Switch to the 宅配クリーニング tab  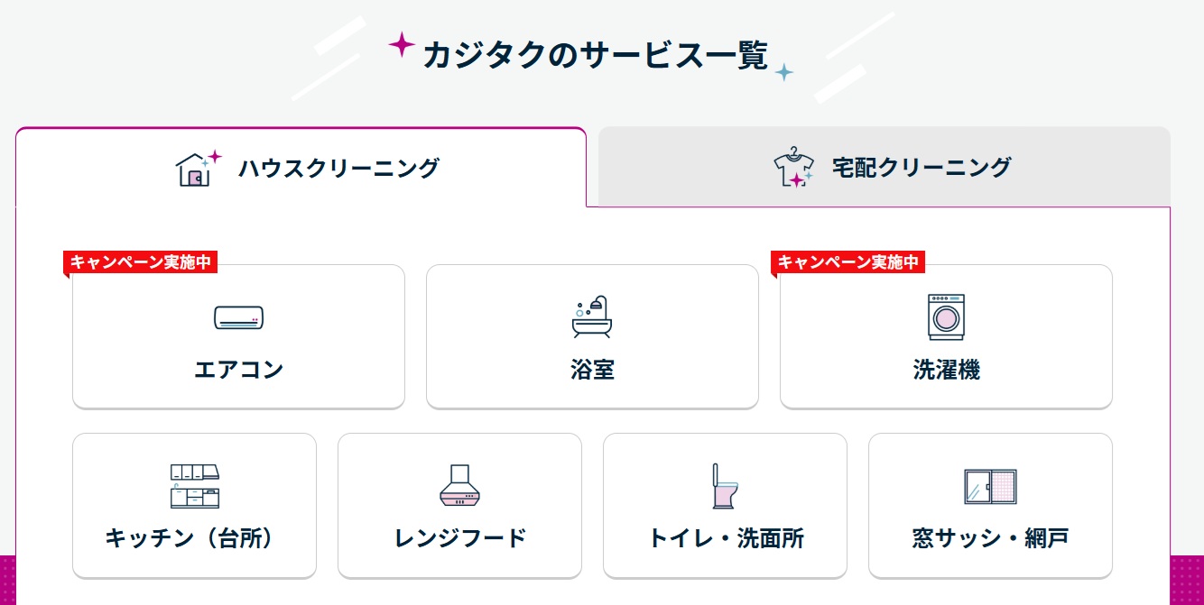(921, 168)
